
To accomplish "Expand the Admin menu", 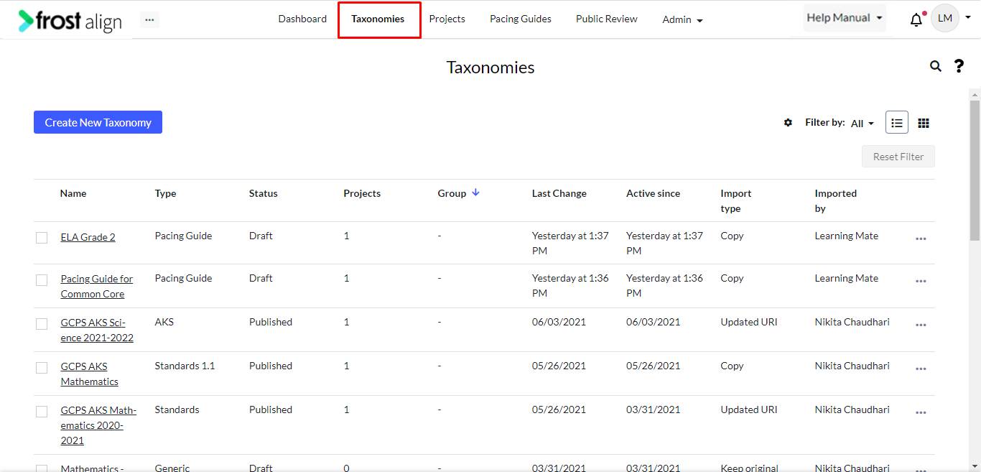I will coord(681,19).
